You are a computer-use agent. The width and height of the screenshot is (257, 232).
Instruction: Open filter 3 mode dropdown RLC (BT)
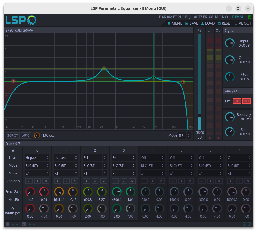point(124,166)
